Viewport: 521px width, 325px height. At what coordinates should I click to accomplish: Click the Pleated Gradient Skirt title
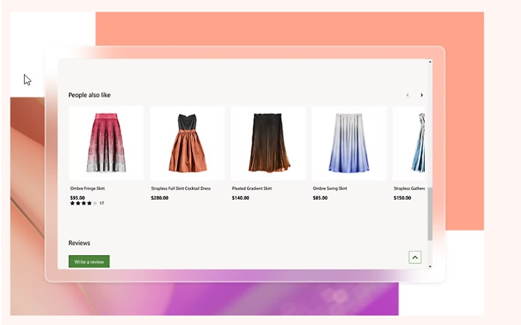tap(252, 189)
